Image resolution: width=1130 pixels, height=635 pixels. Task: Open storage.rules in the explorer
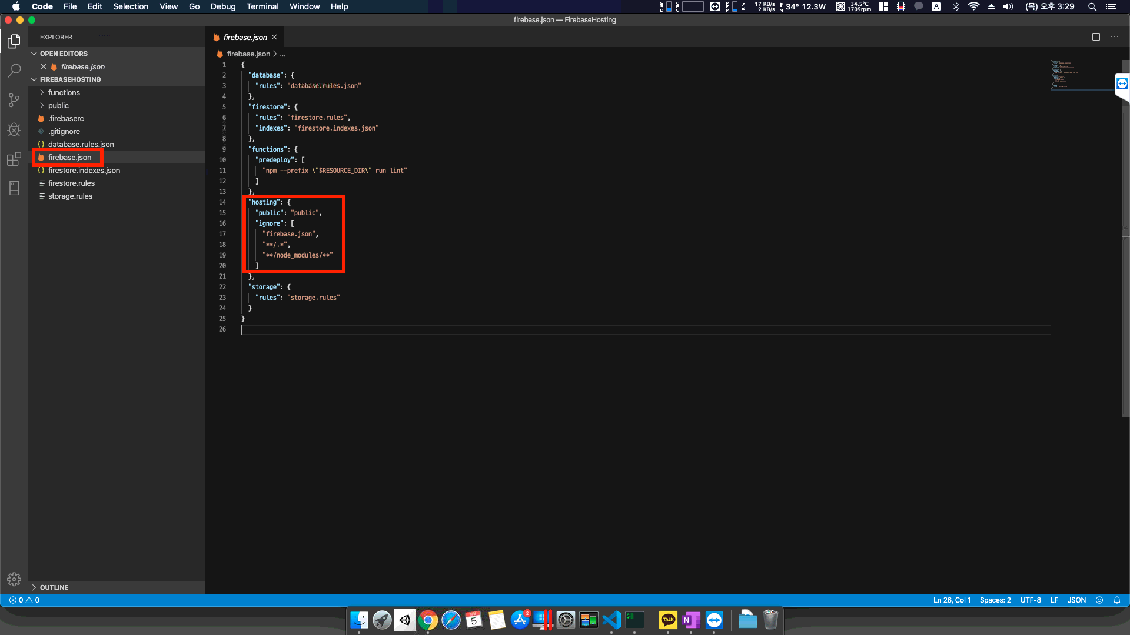tap(70, 196)
